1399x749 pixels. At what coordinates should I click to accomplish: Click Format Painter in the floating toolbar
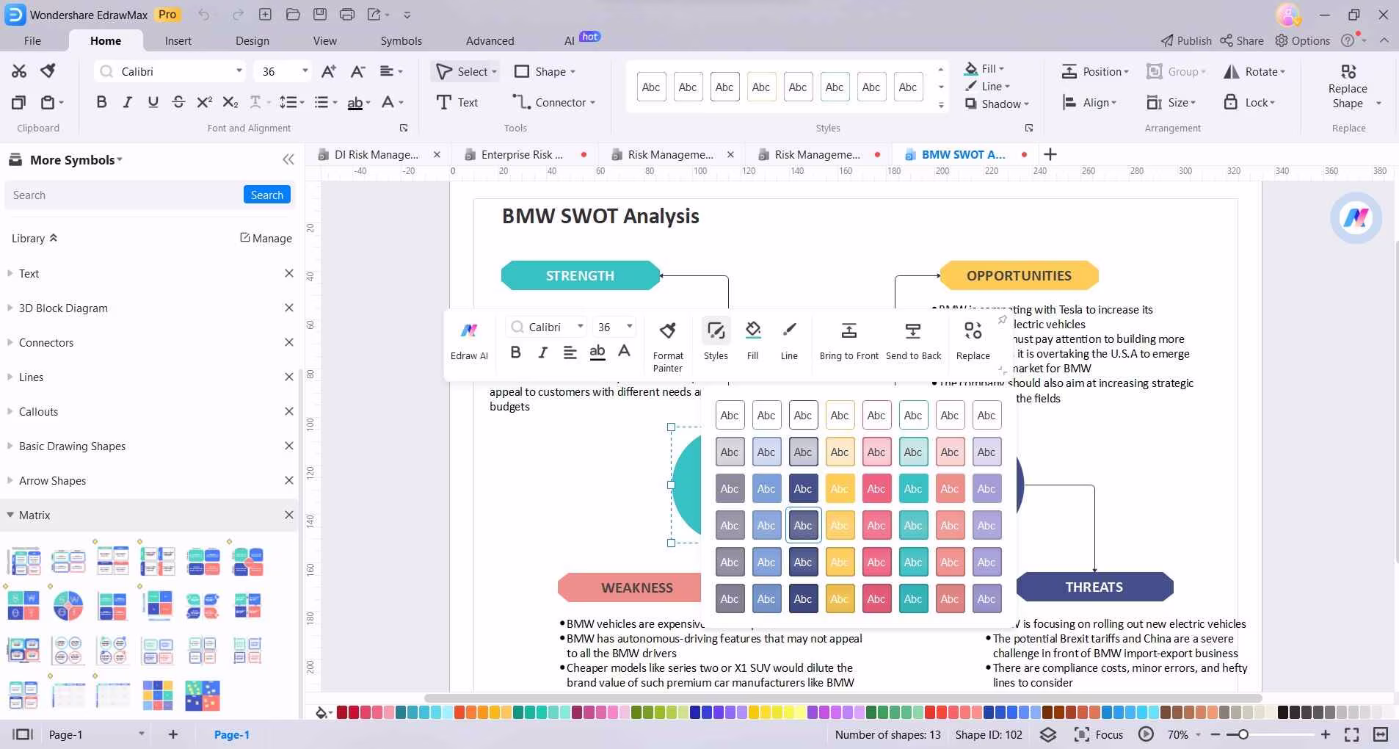pos(668,345)
